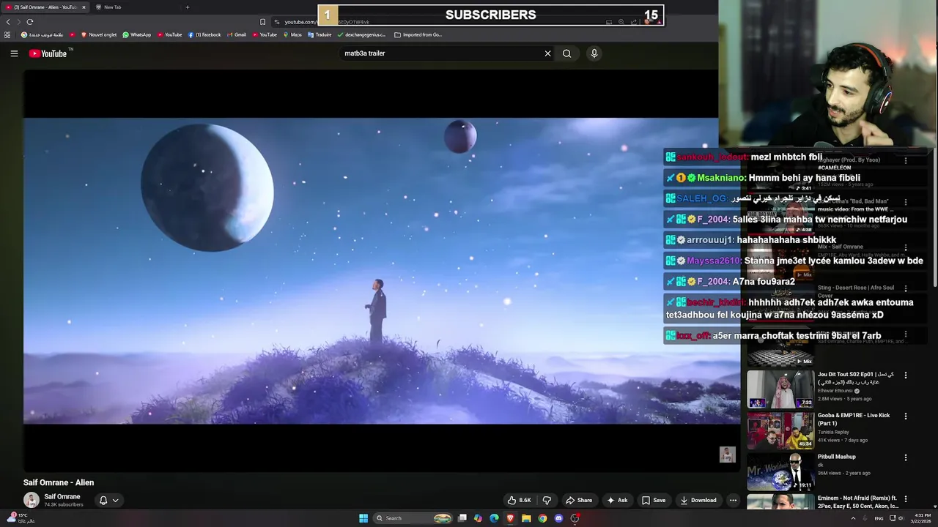Screen dimensions: 938x527
Task: Click the small channel watermark on player
Action: click(727, 455)
